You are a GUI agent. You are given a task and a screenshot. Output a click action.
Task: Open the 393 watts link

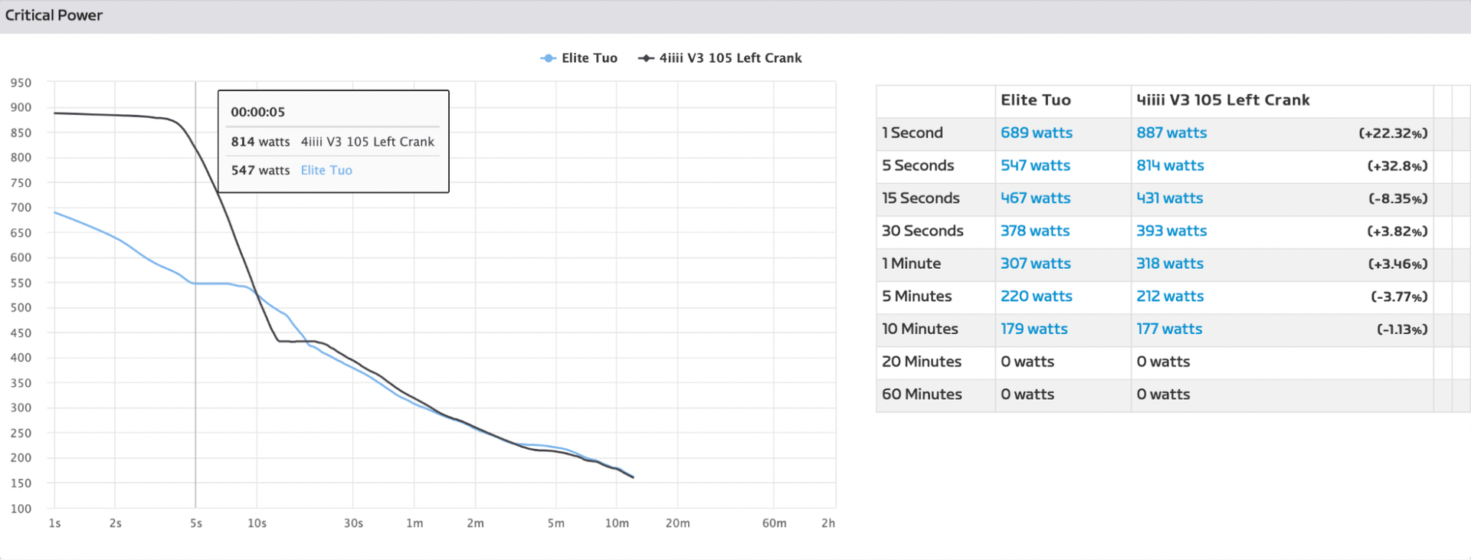click(1171, 231)
